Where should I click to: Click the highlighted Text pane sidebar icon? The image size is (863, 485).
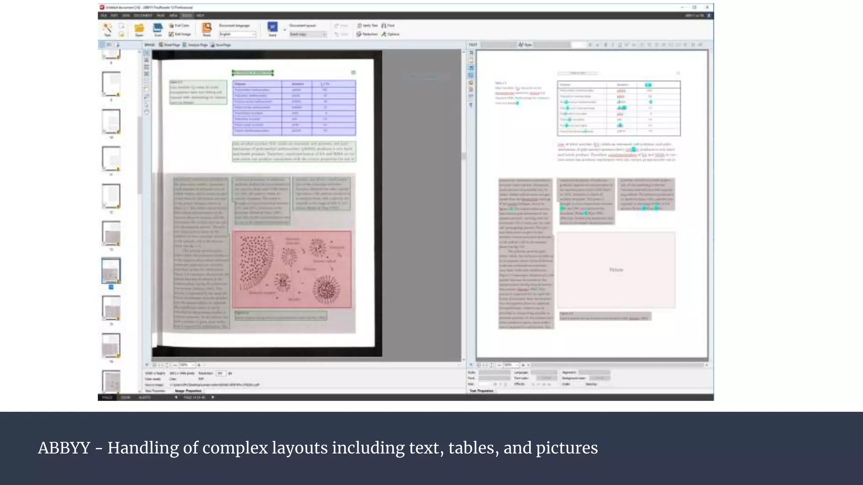coord(471,68)
